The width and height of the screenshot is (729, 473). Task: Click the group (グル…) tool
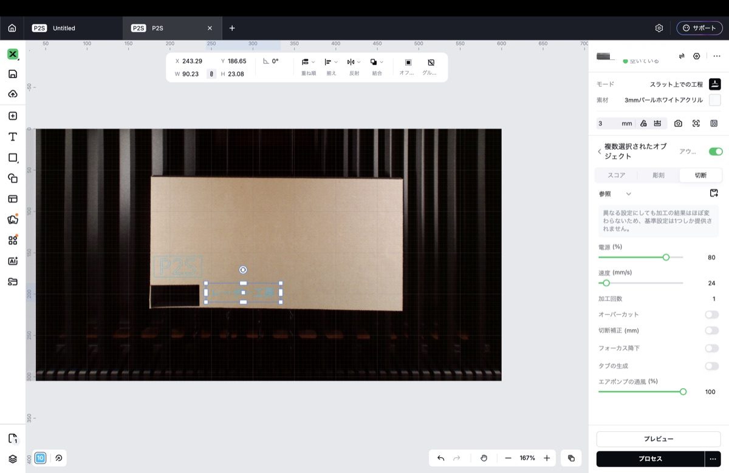(430, 66)
